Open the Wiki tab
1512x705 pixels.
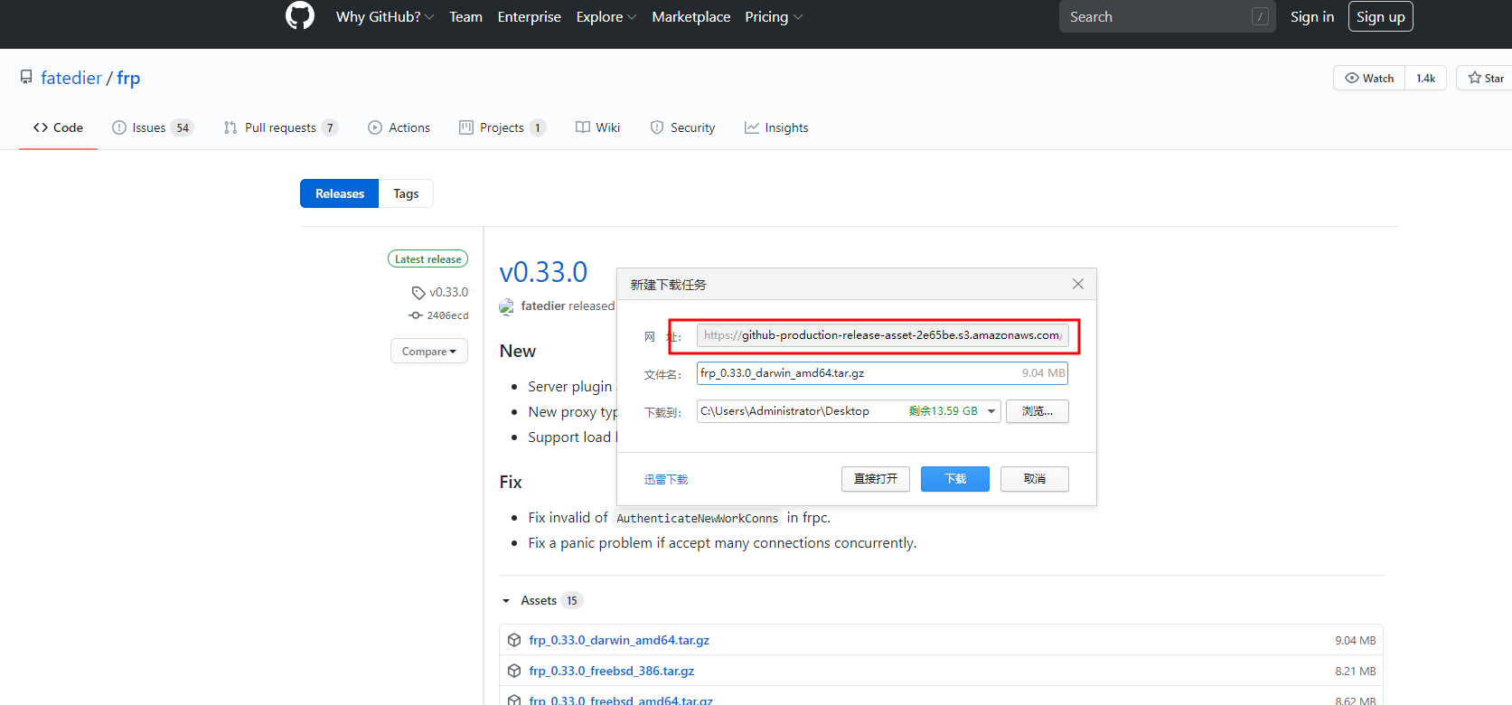pos(597,127)
